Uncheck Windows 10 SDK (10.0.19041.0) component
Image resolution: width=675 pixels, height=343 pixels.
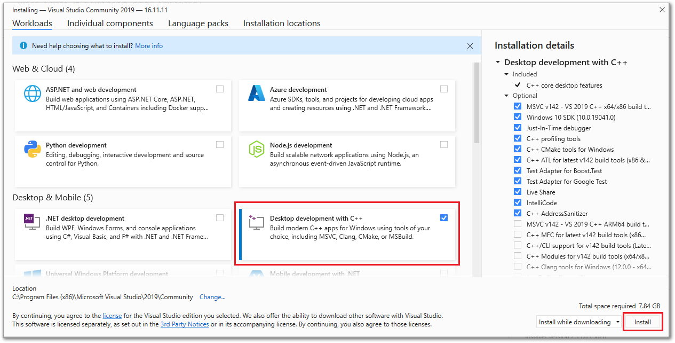pos(517,117)
